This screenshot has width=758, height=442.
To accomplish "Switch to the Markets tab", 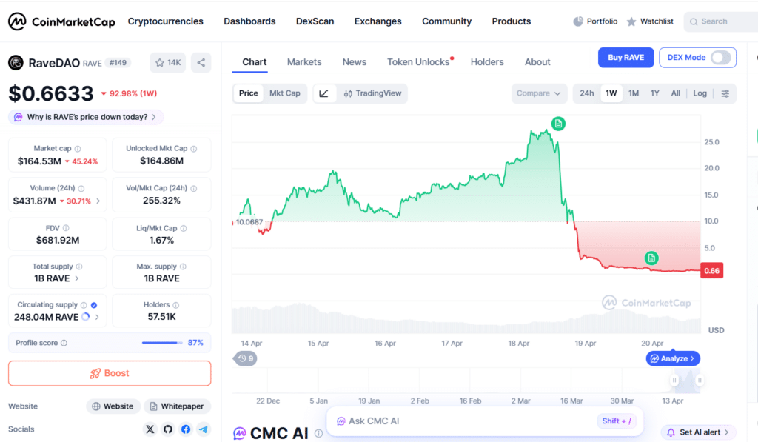I will pos(304,62).
